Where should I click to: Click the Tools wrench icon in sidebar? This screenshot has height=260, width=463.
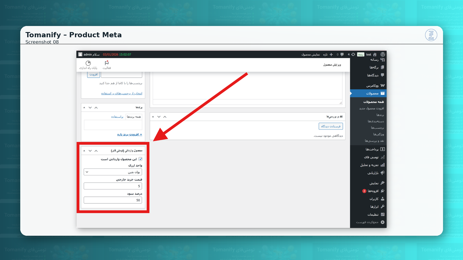click(383, 207)
